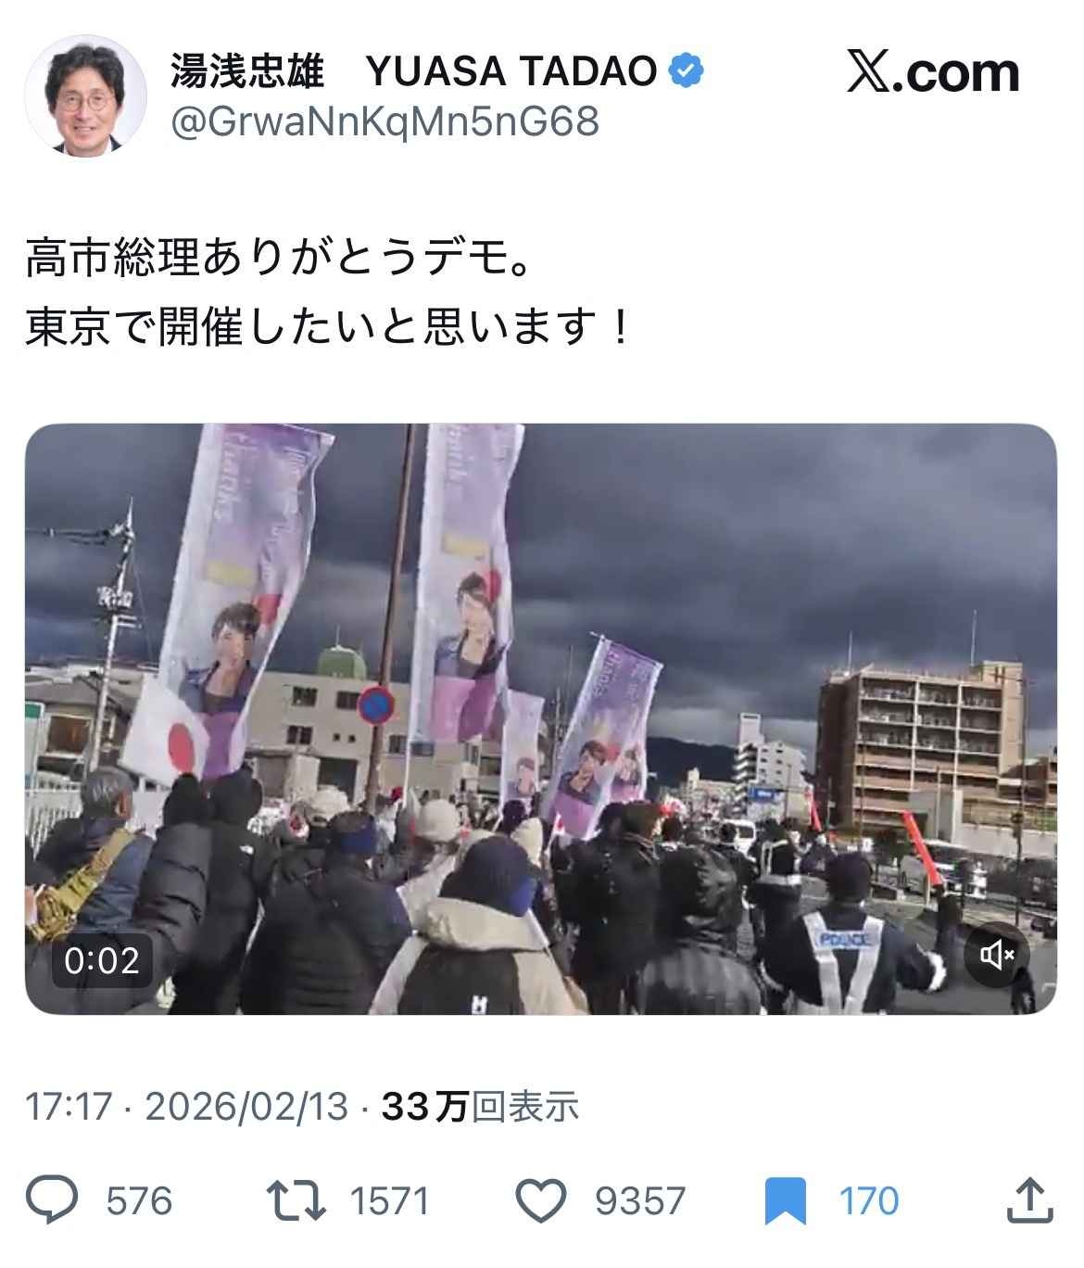
Task: Unmute video using speaker icon
Action: (x=996, y=954)
